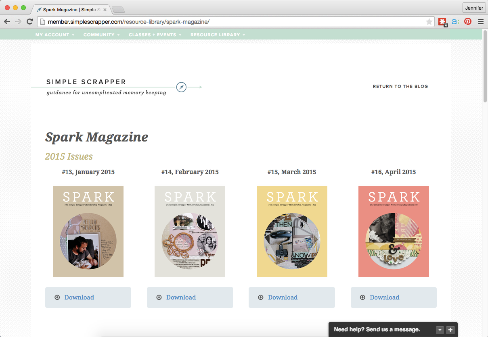Click the red puzzle-piece extension icon
The width and height of the screenshot is (488, 337).
click(442, 22)
